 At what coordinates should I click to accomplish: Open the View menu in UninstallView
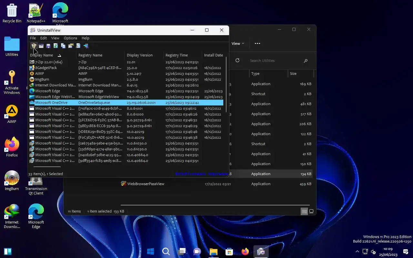(x=55, y=38)
